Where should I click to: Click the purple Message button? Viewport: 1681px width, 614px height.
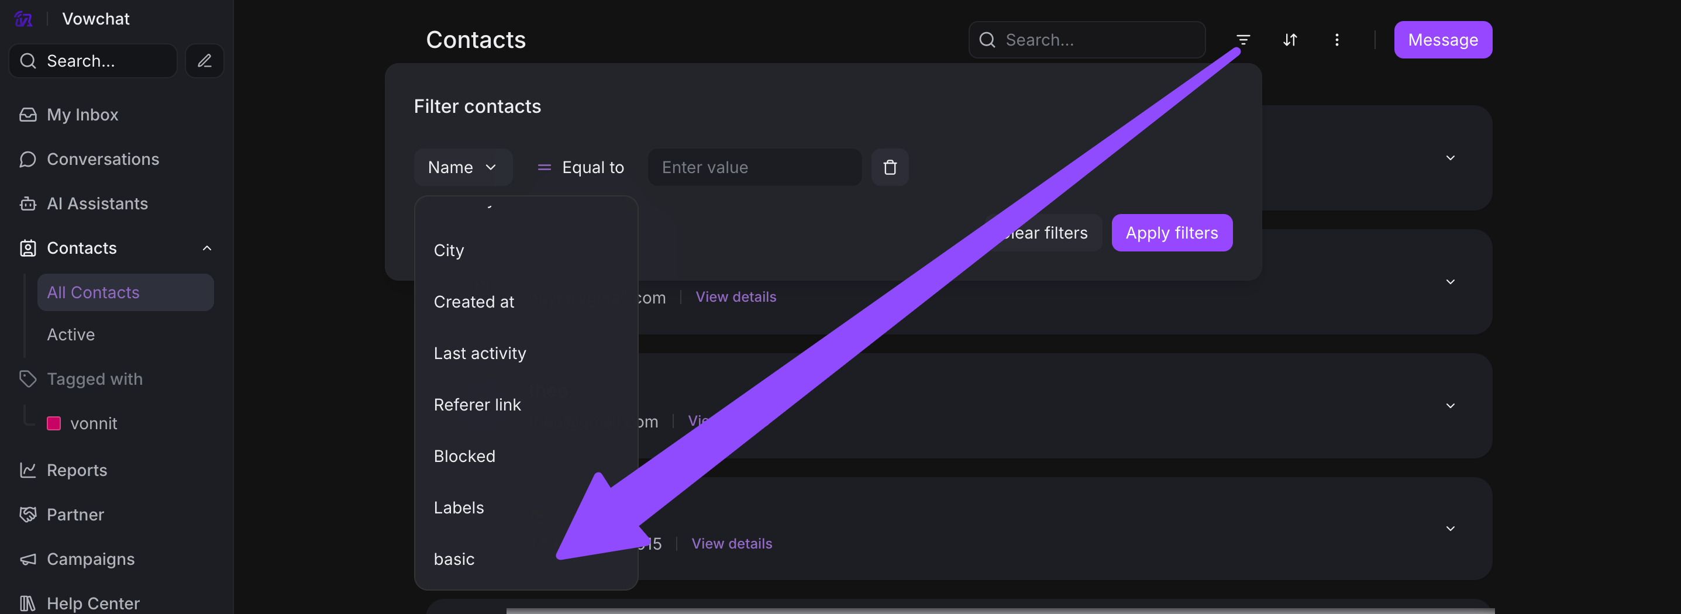click(1442, 40)
